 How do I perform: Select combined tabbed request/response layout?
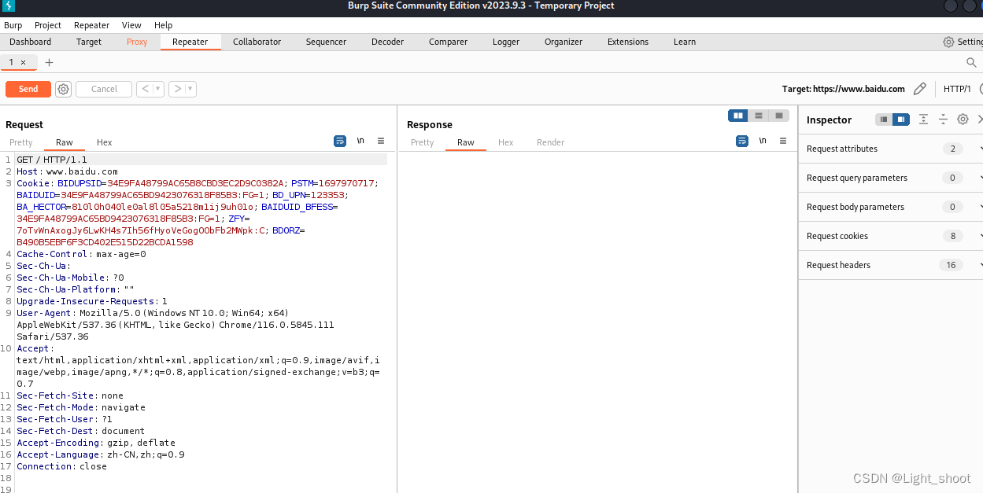(x=779, y=116)
